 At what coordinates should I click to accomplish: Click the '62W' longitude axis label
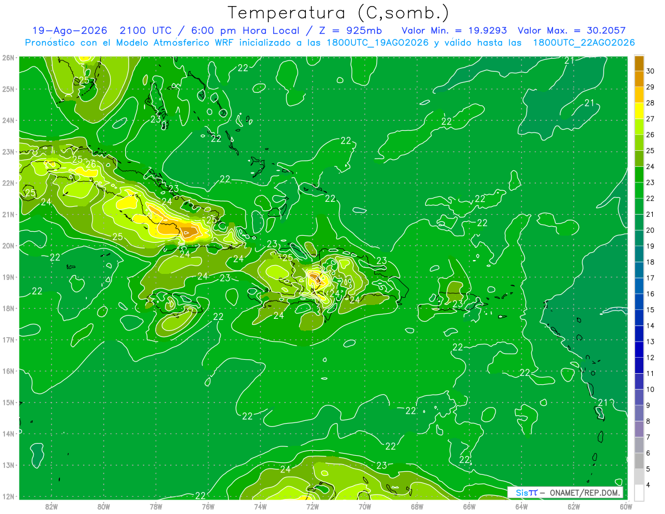pyautogui.click(x=574, y=506)
